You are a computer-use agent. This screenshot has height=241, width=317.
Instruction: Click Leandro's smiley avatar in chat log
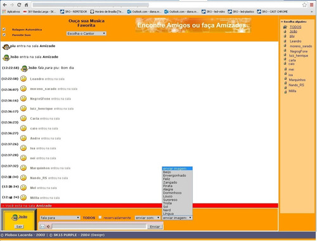coord(23,79)
